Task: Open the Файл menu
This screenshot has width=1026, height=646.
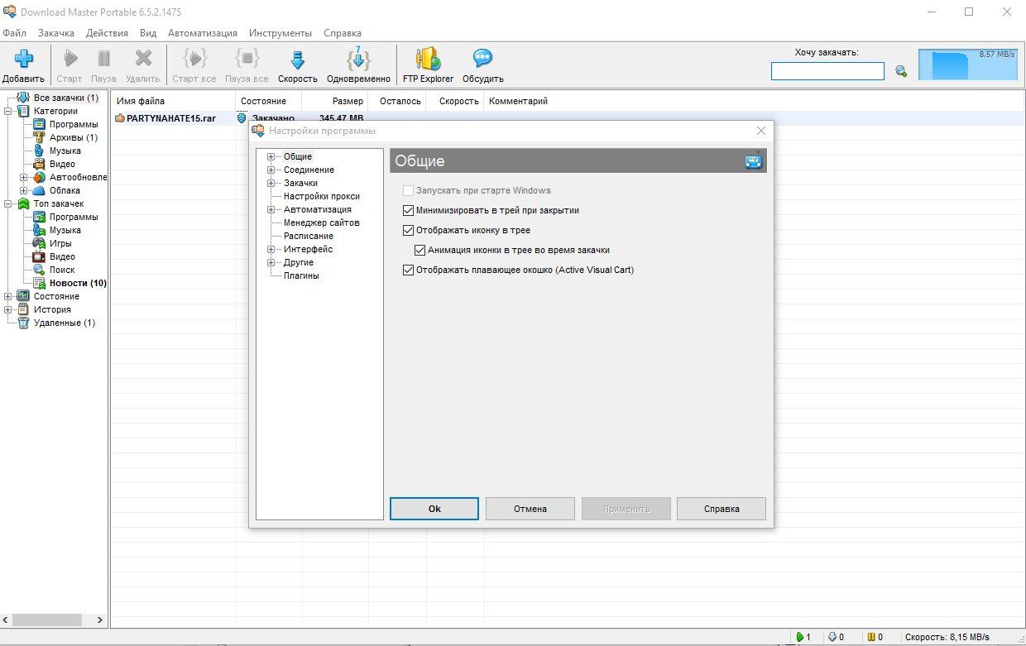Action: (14, 33)
